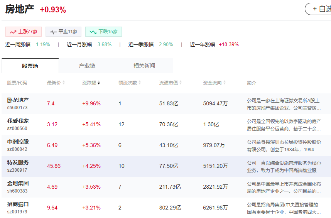331x218 pixels.
Task: Click stock code sh600173
Action: (x=17, y=108)
